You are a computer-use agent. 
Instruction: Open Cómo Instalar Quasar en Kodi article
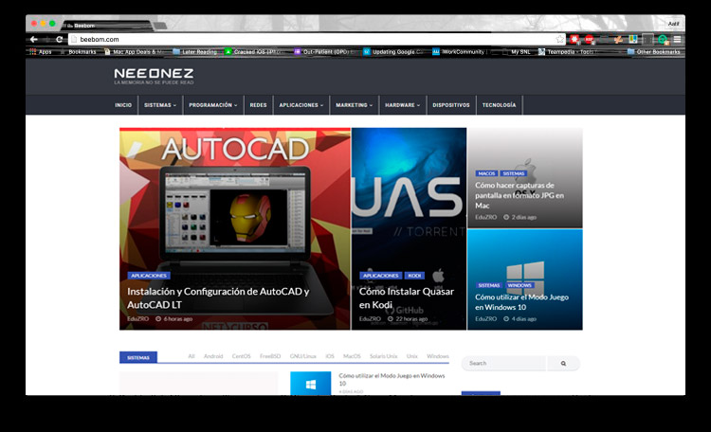point(407,297)
